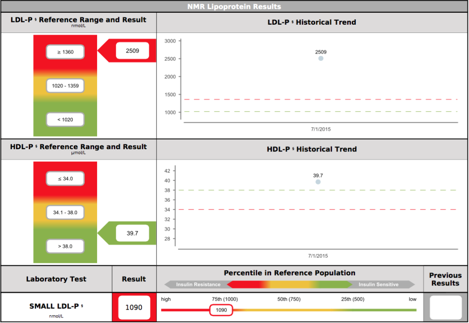Click the "Insulin Resistance" arrow label
This screenshot has height=323, width=469.
tap(198, 285)
